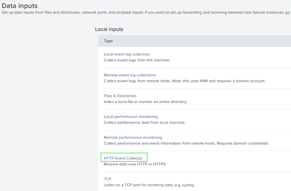Screen dimensions: 291x191
Task: Click 'Collect event logs from this machine' text
Action: (137, 60)
